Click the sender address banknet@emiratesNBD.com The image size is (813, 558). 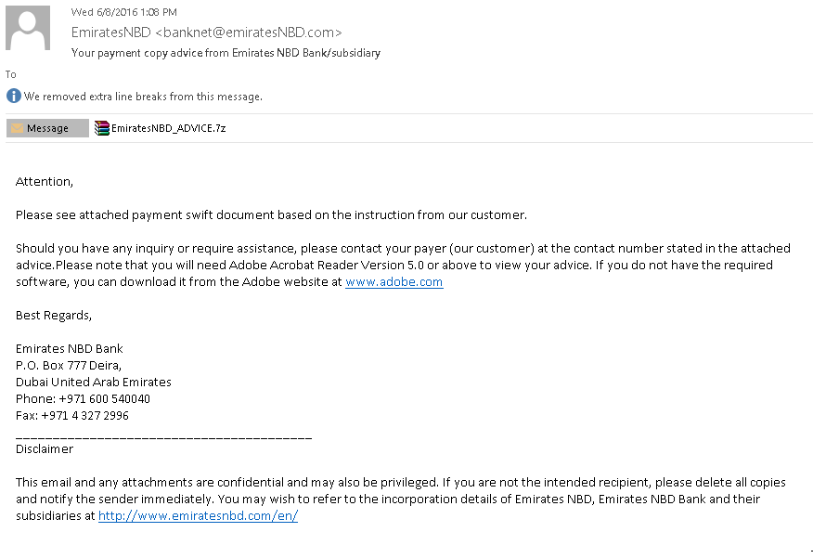(249, 32)
